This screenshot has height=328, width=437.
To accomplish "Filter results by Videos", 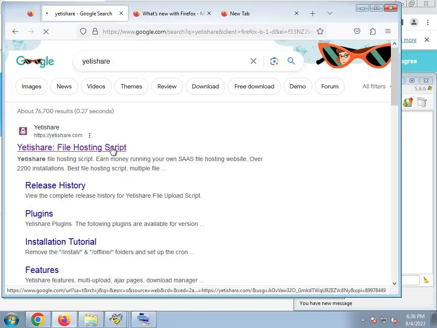I will [x=96, y=86].
